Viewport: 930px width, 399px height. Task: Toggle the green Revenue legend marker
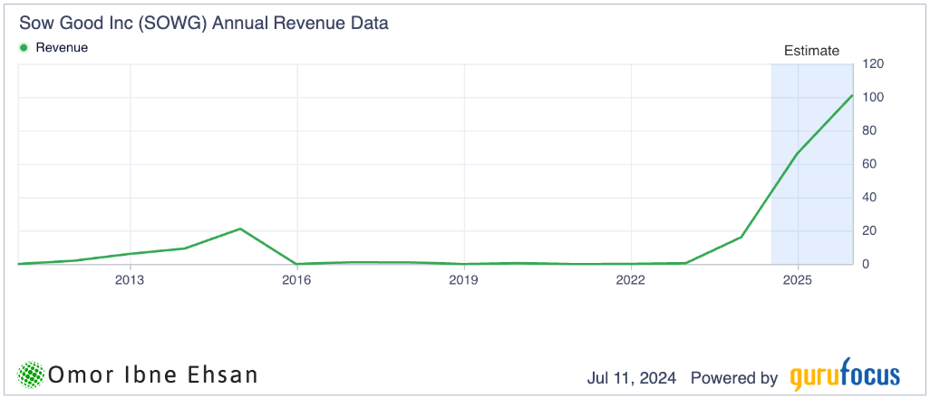tap(24, 47)
